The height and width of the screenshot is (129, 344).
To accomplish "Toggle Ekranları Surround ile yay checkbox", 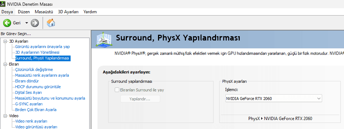I will pyautogui.click(x=117, y=90).
